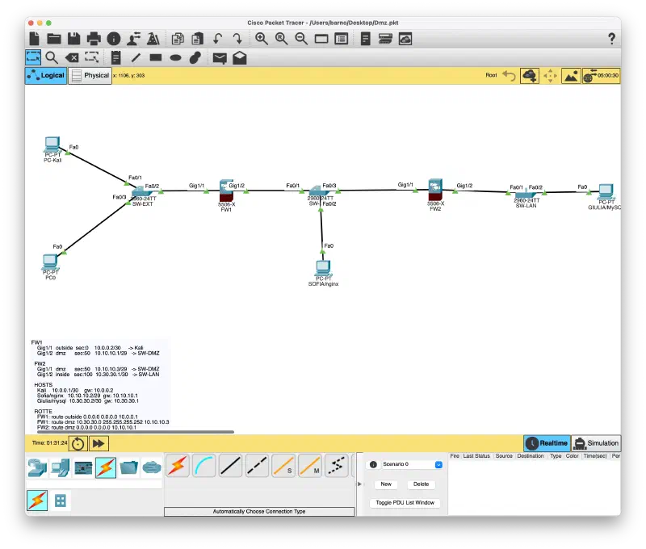This screenshot has height=549, width=646.
Task: Open a file with the folder icon
Action: (x=54, y=39)
